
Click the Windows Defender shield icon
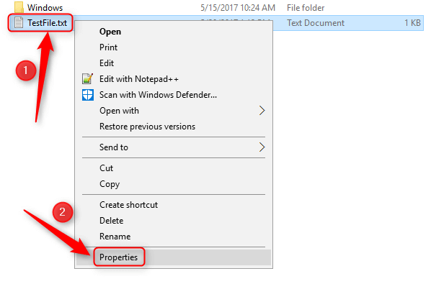[88, 95]
